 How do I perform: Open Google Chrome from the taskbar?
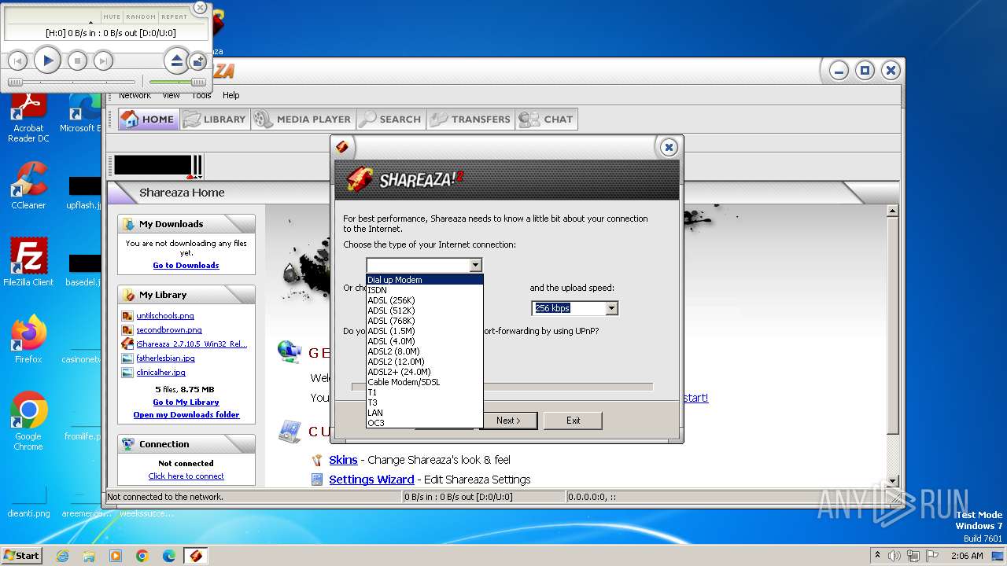click(x=142, y=556)
